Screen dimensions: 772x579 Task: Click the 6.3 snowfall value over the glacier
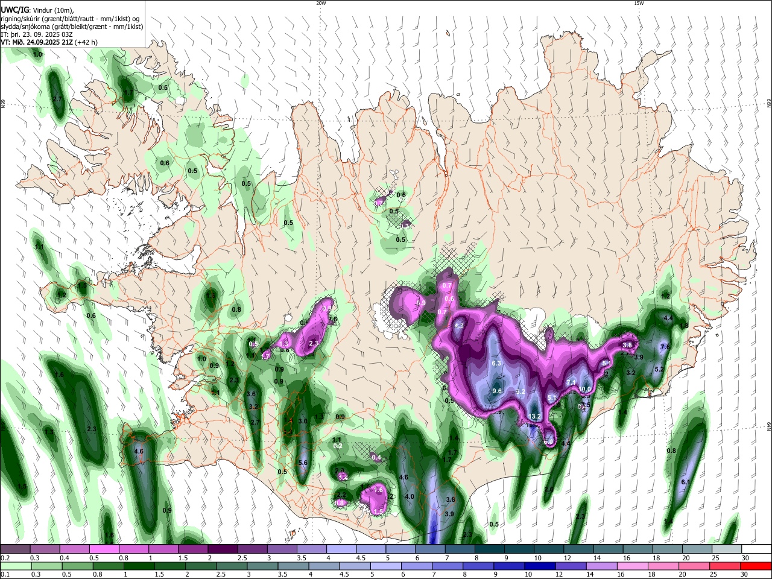click(497, 363)
